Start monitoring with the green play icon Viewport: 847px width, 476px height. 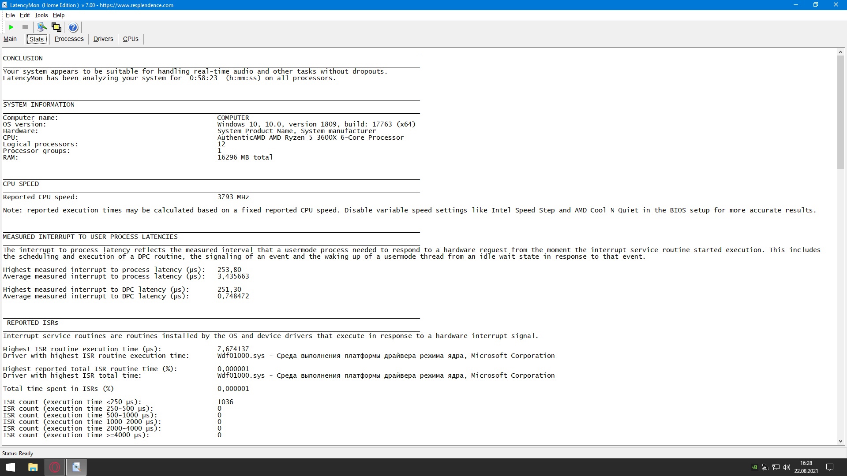(11, 27)
